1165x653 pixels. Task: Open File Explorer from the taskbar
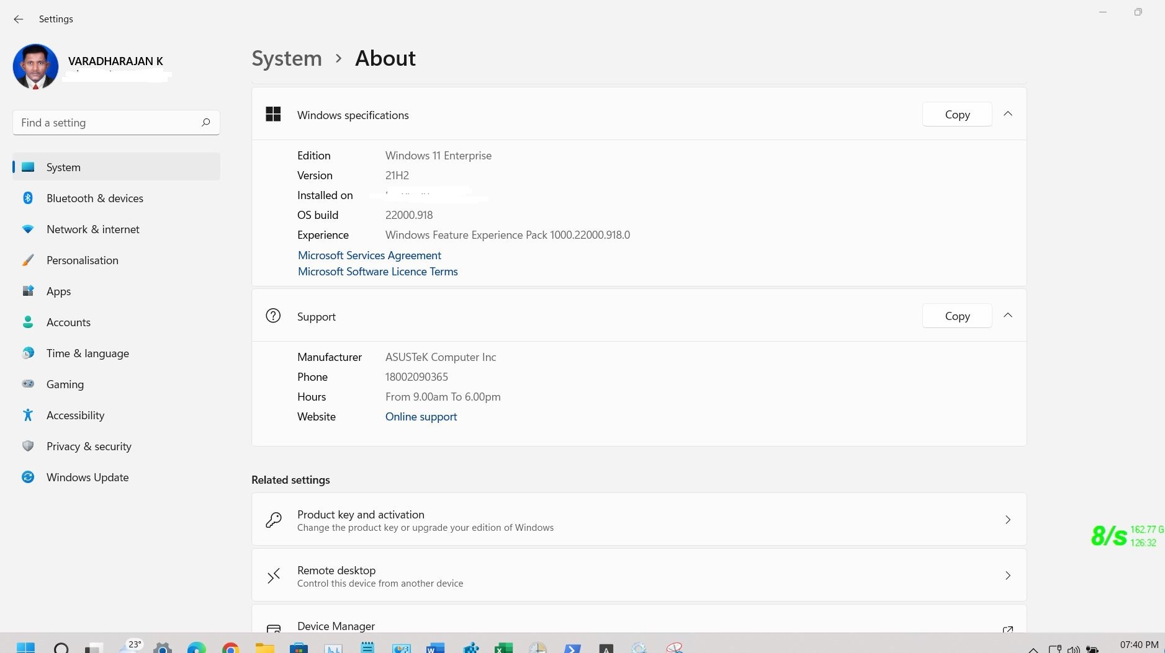(x=265, y=648)
